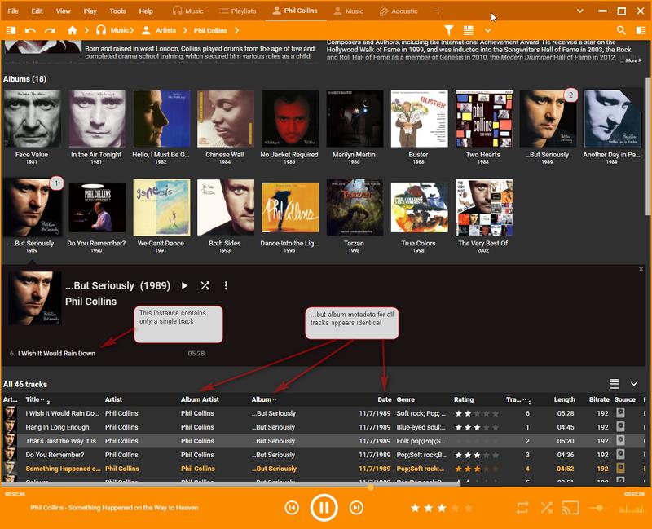This screenshot has width=652, height=529.
Task: Open the three-dot menu beside album title
Action: coord(226,286)
